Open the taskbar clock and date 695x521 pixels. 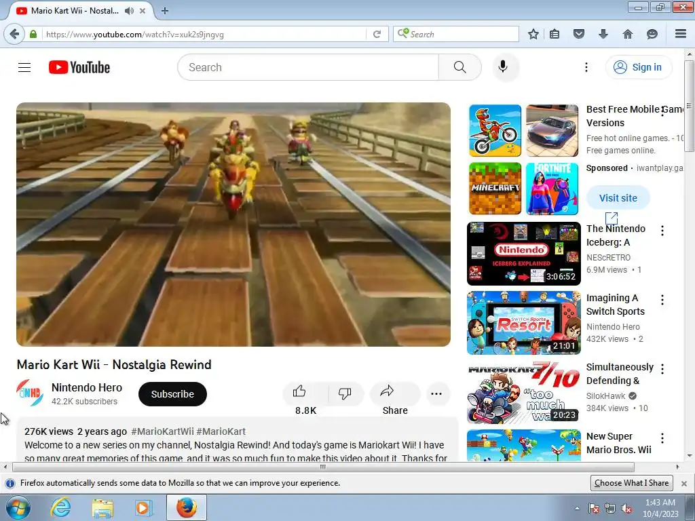coord(660,508)
